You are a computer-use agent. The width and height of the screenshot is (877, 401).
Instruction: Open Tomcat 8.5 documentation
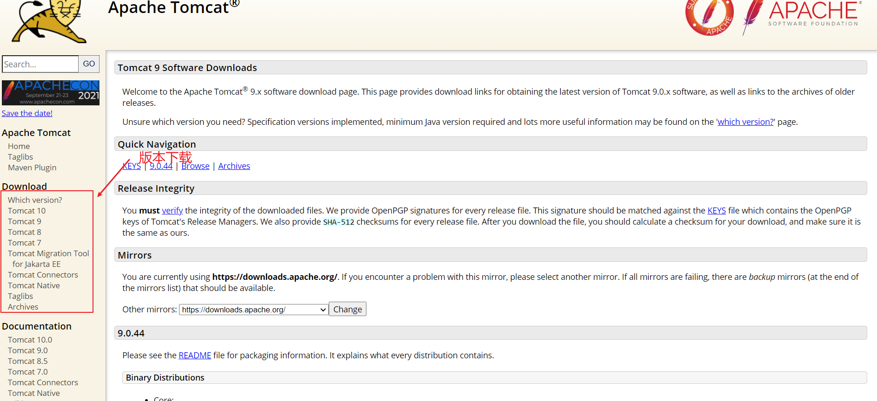coord(27,361)
